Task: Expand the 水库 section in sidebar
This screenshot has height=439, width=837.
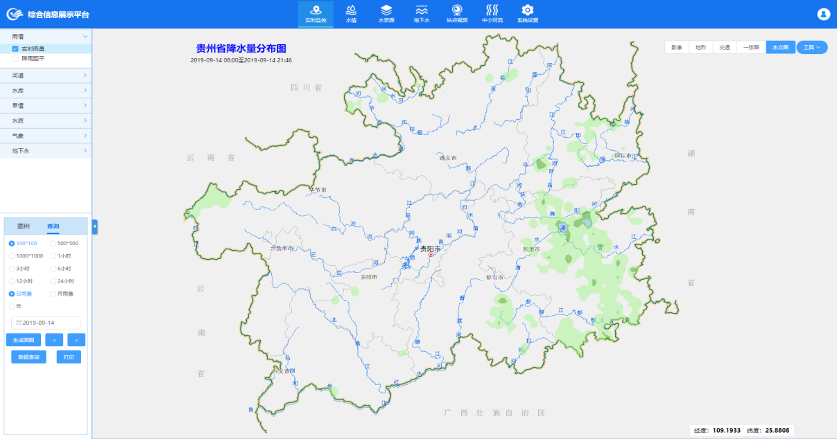Action: (x=46, y=91)
